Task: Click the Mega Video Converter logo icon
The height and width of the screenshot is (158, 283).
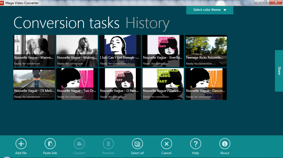Action: (2, 3)
